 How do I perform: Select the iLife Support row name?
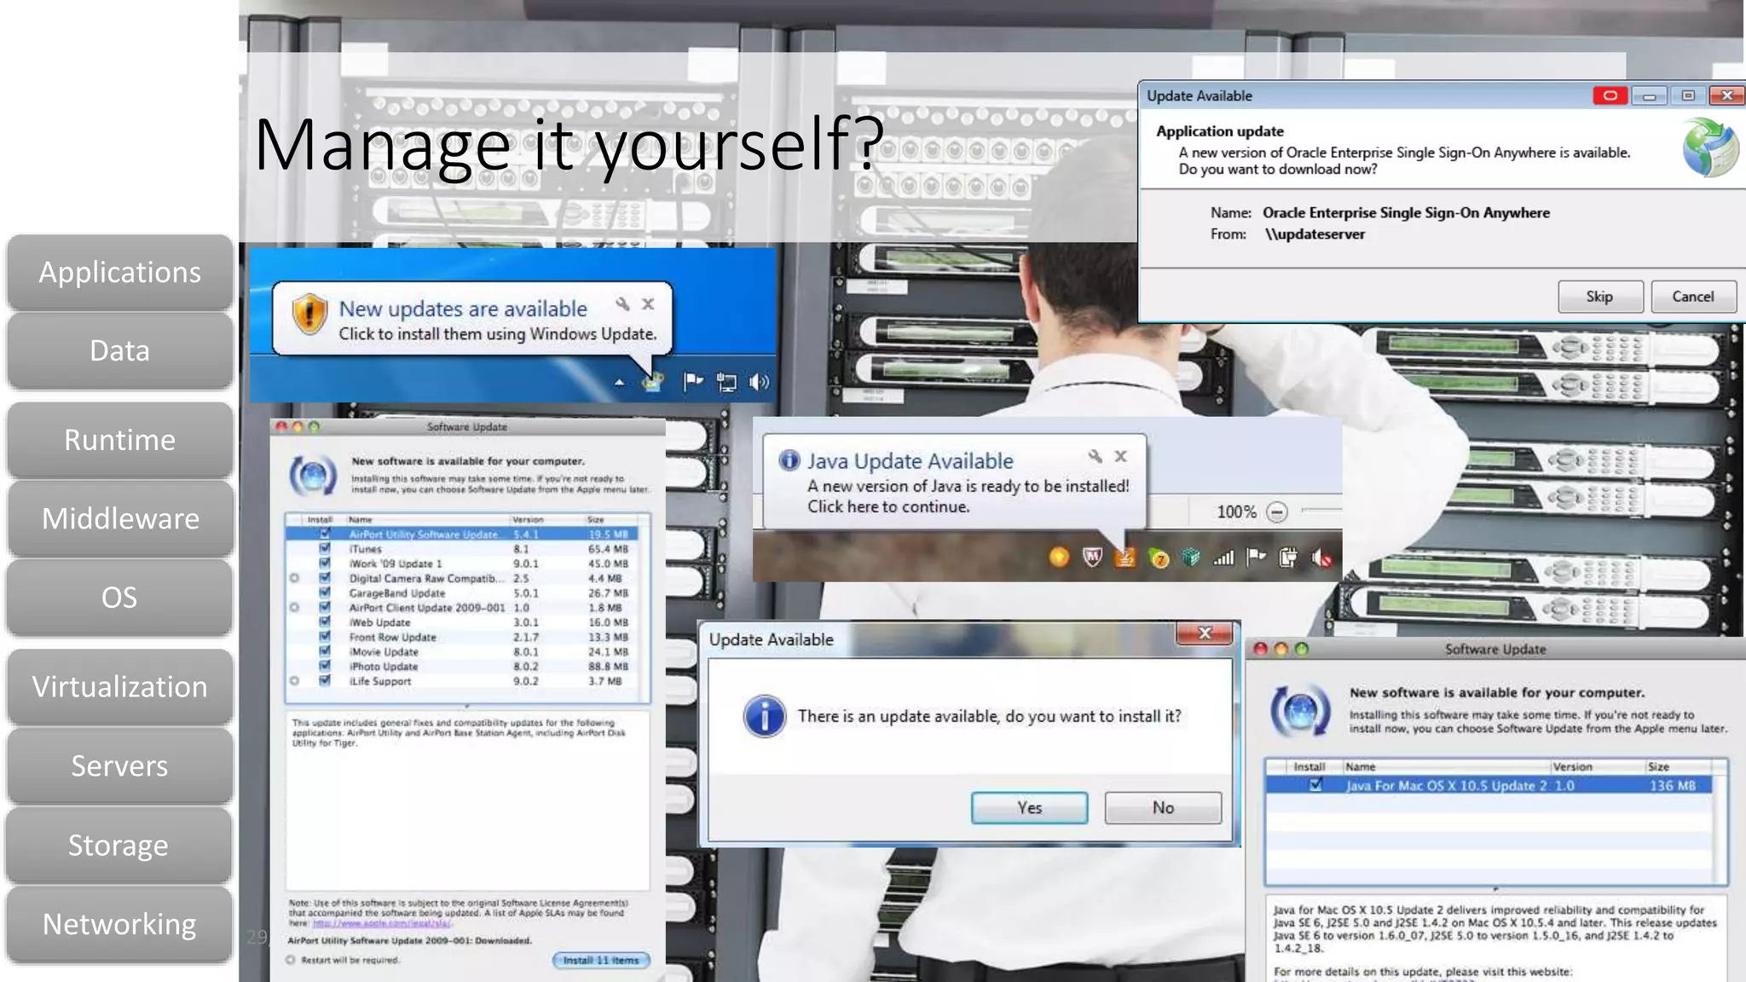380,681
